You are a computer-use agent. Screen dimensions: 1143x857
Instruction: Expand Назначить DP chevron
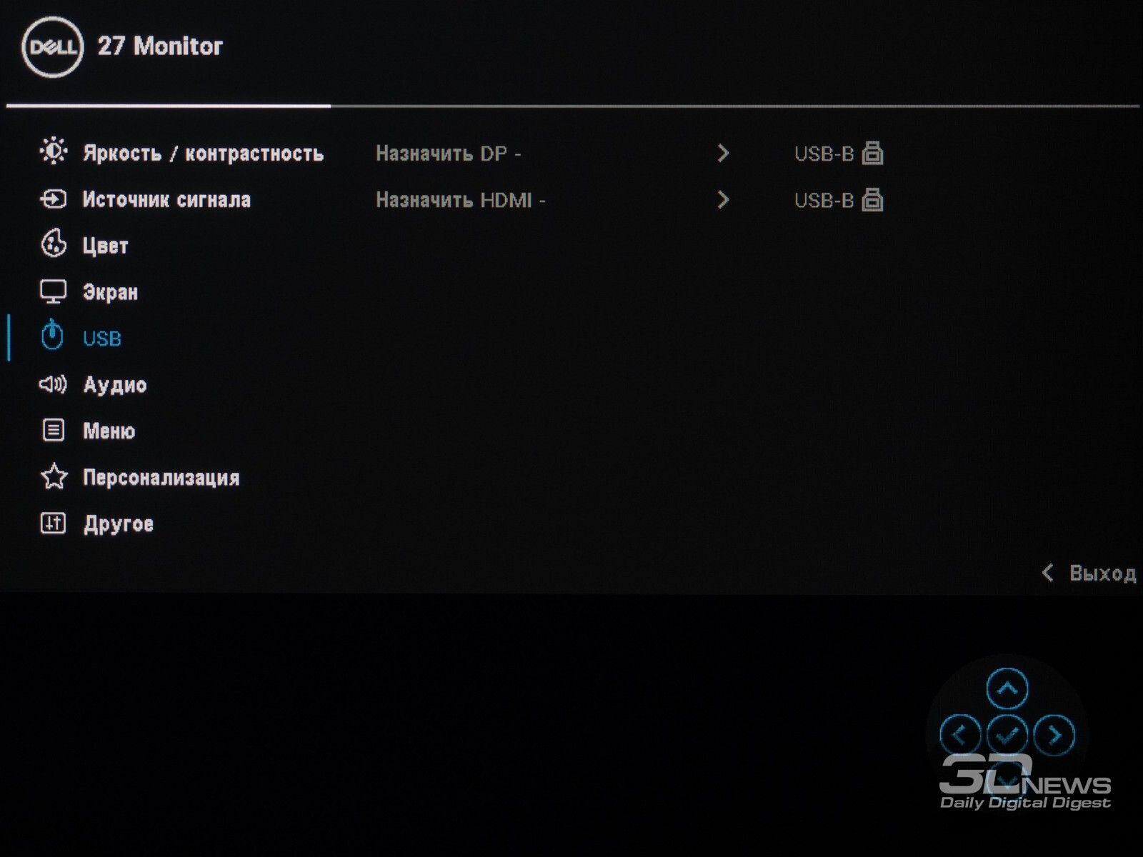[723, 153]
